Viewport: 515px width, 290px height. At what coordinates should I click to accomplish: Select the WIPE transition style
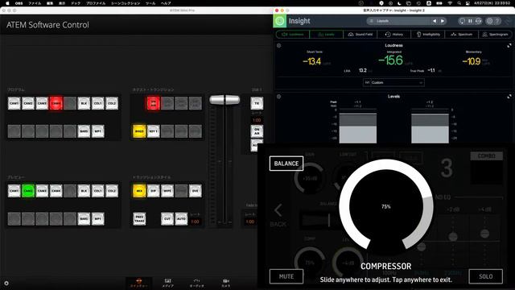pos(167,191)
